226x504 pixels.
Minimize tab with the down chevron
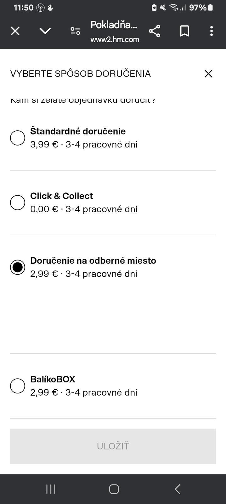pyautogui.click(x=45, y=31)
